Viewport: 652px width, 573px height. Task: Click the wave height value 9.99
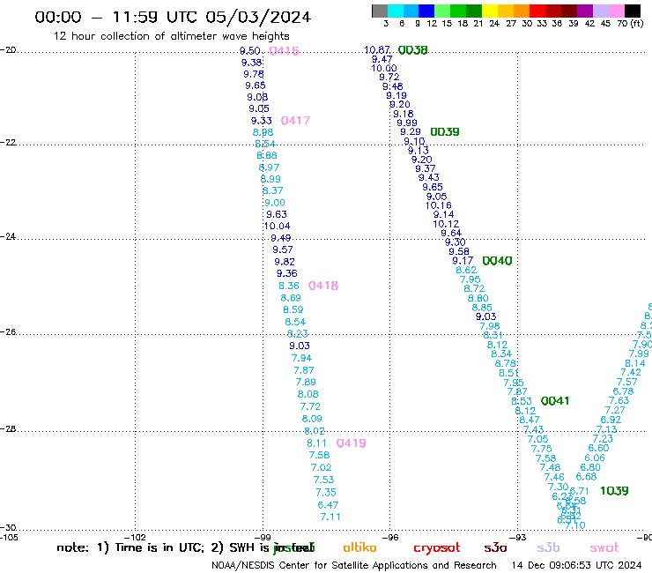pos(407,123)
